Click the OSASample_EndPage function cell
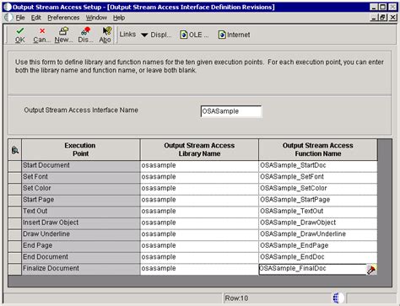400x306 pixels. pos(318,246)
